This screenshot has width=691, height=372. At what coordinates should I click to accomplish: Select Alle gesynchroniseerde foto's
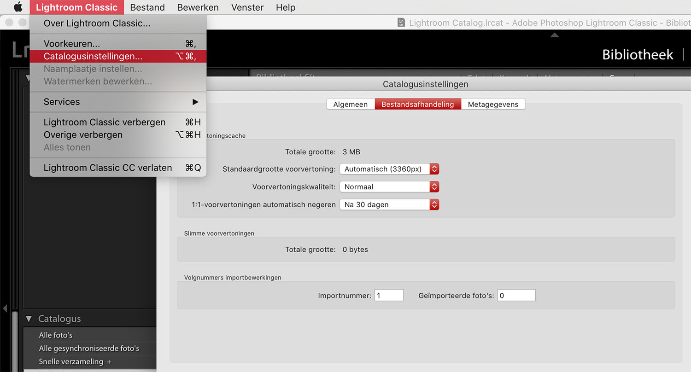89,349
